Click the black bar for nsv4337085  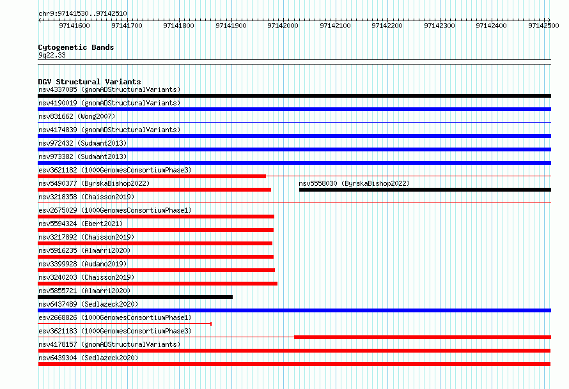point(294,96)
